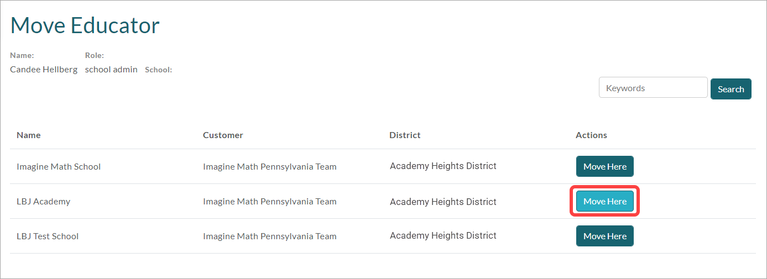Image resolution: width=767 pixels, height=279 pixels.
Task: Click the LBJ Test School name cell
Action: [48, 236]
